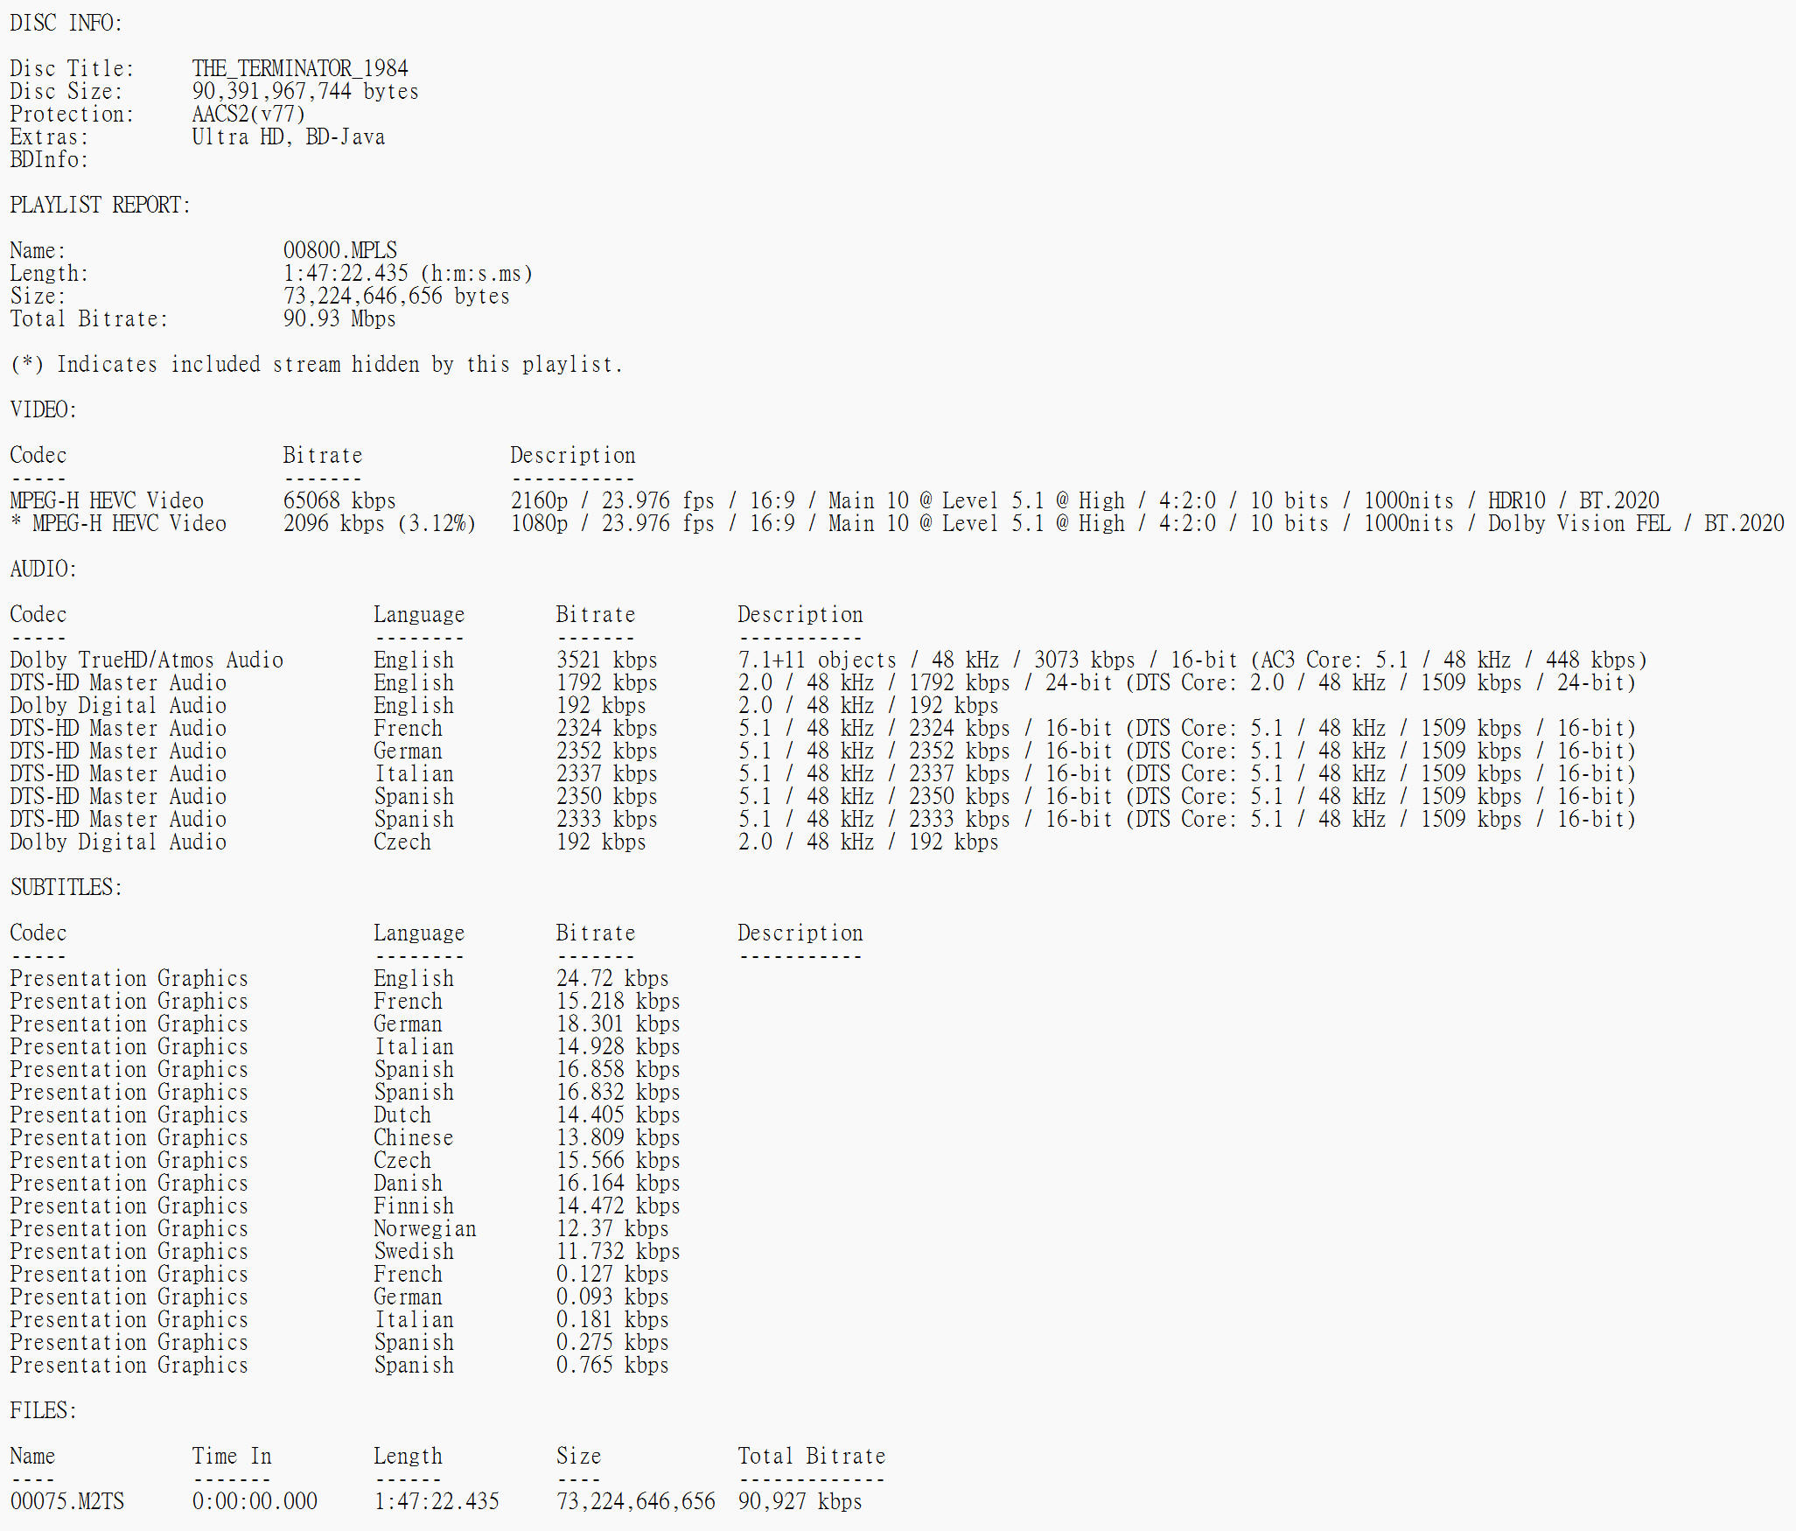Image resolution: width=1796 pixels, height=1531 pixels.
Task: Click the disc size 90,391,967,744 bytes
Action: (305, 91)
